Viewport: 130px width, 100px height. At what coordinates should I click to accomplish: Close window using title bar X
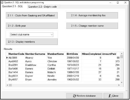click(125, 3)
